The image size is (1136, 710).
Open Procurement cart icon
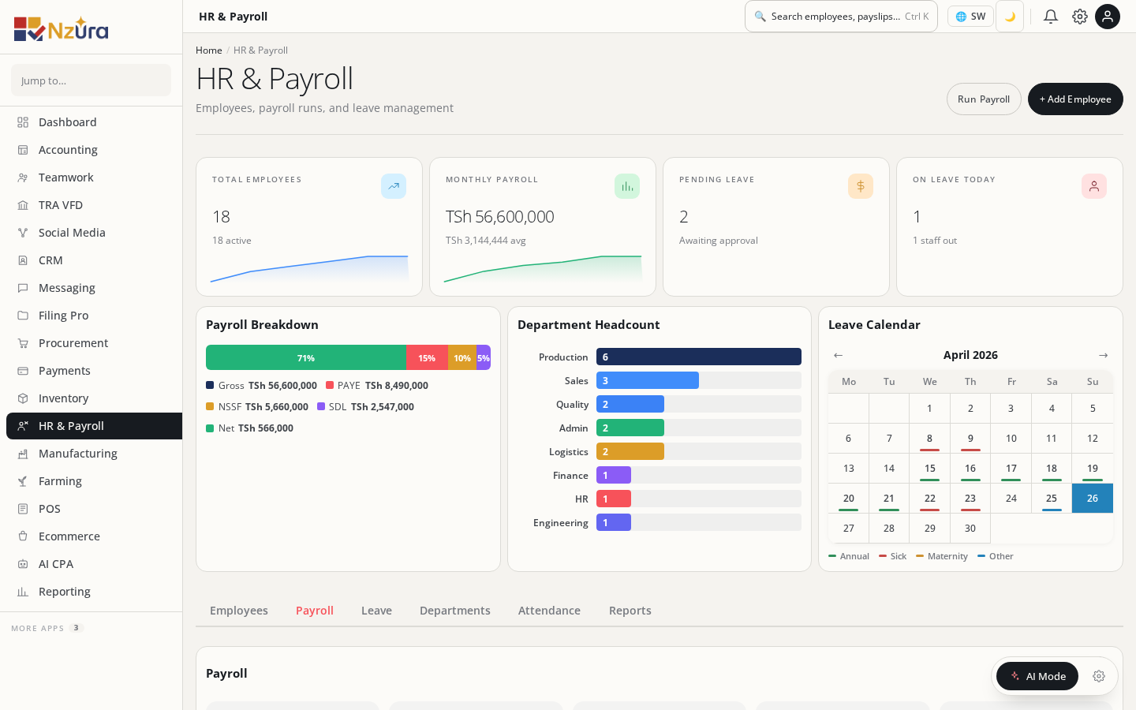tap(23, 343)
